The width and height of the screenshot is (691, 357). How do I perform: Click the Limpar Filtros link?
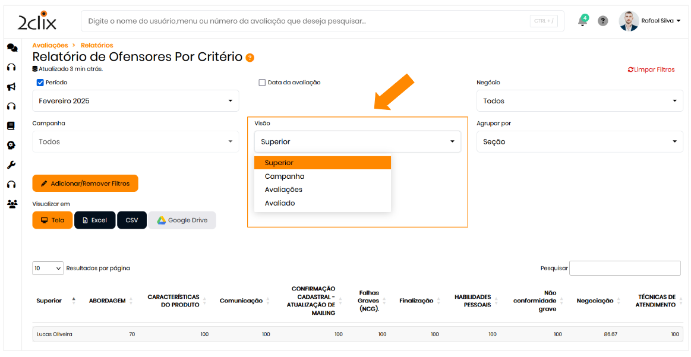point(651,69)
